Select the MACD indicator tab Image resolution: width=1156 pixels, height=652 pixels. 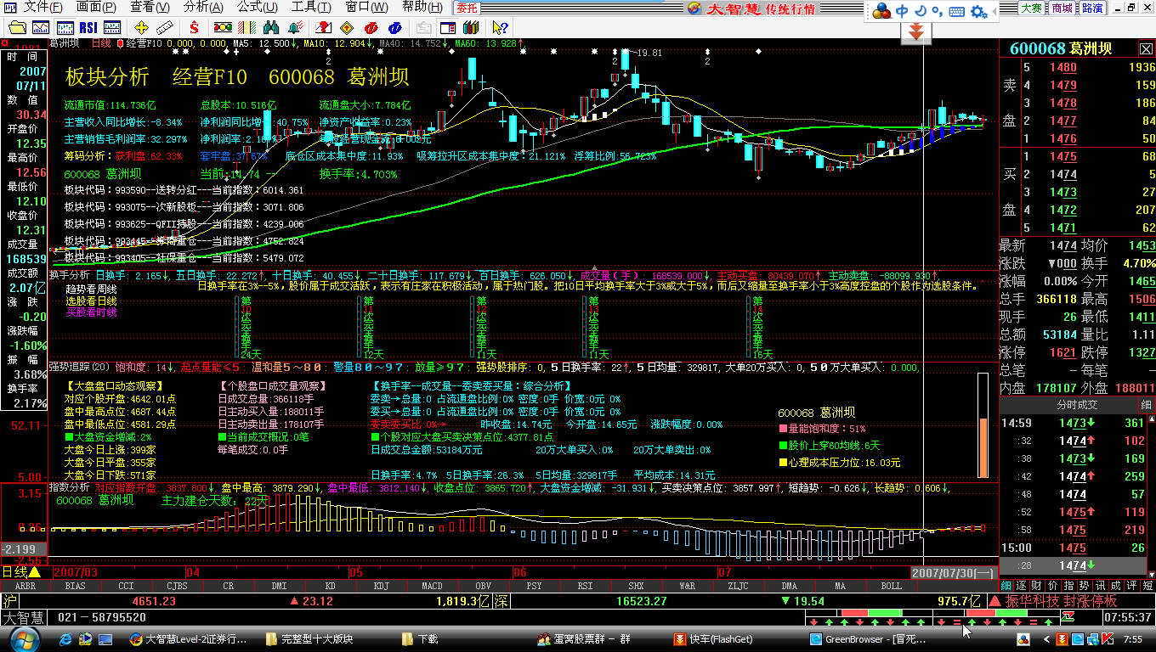point(432,586)
